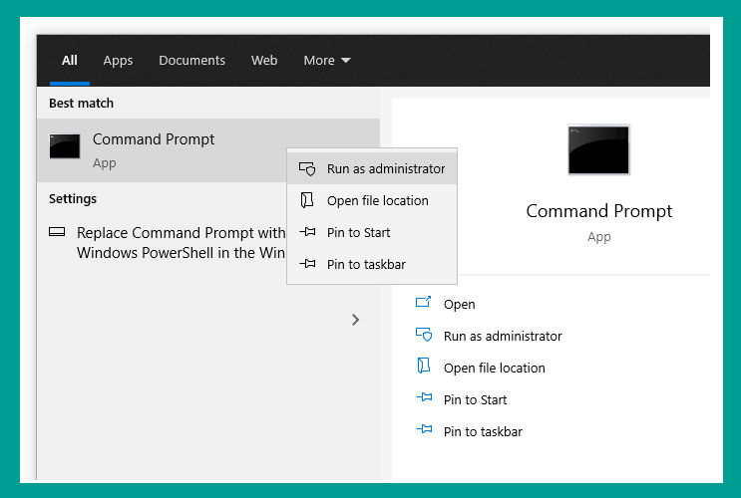Click the large Command Prompt thumbnail preview
Screen dimensions: 741x498
coord(598,149)
